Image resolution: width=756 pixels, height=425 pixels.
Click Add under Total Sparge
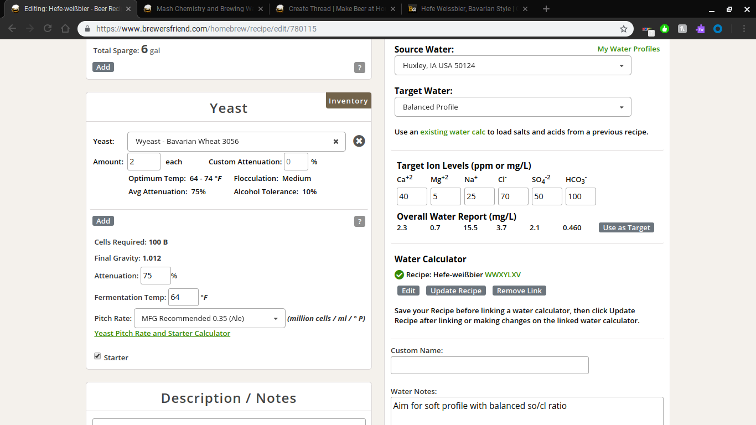(x=103, y=67)
